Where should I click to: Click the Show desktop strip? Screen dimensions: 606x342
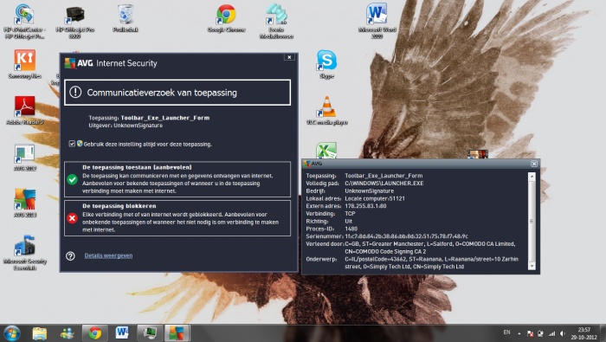(603, 333)
